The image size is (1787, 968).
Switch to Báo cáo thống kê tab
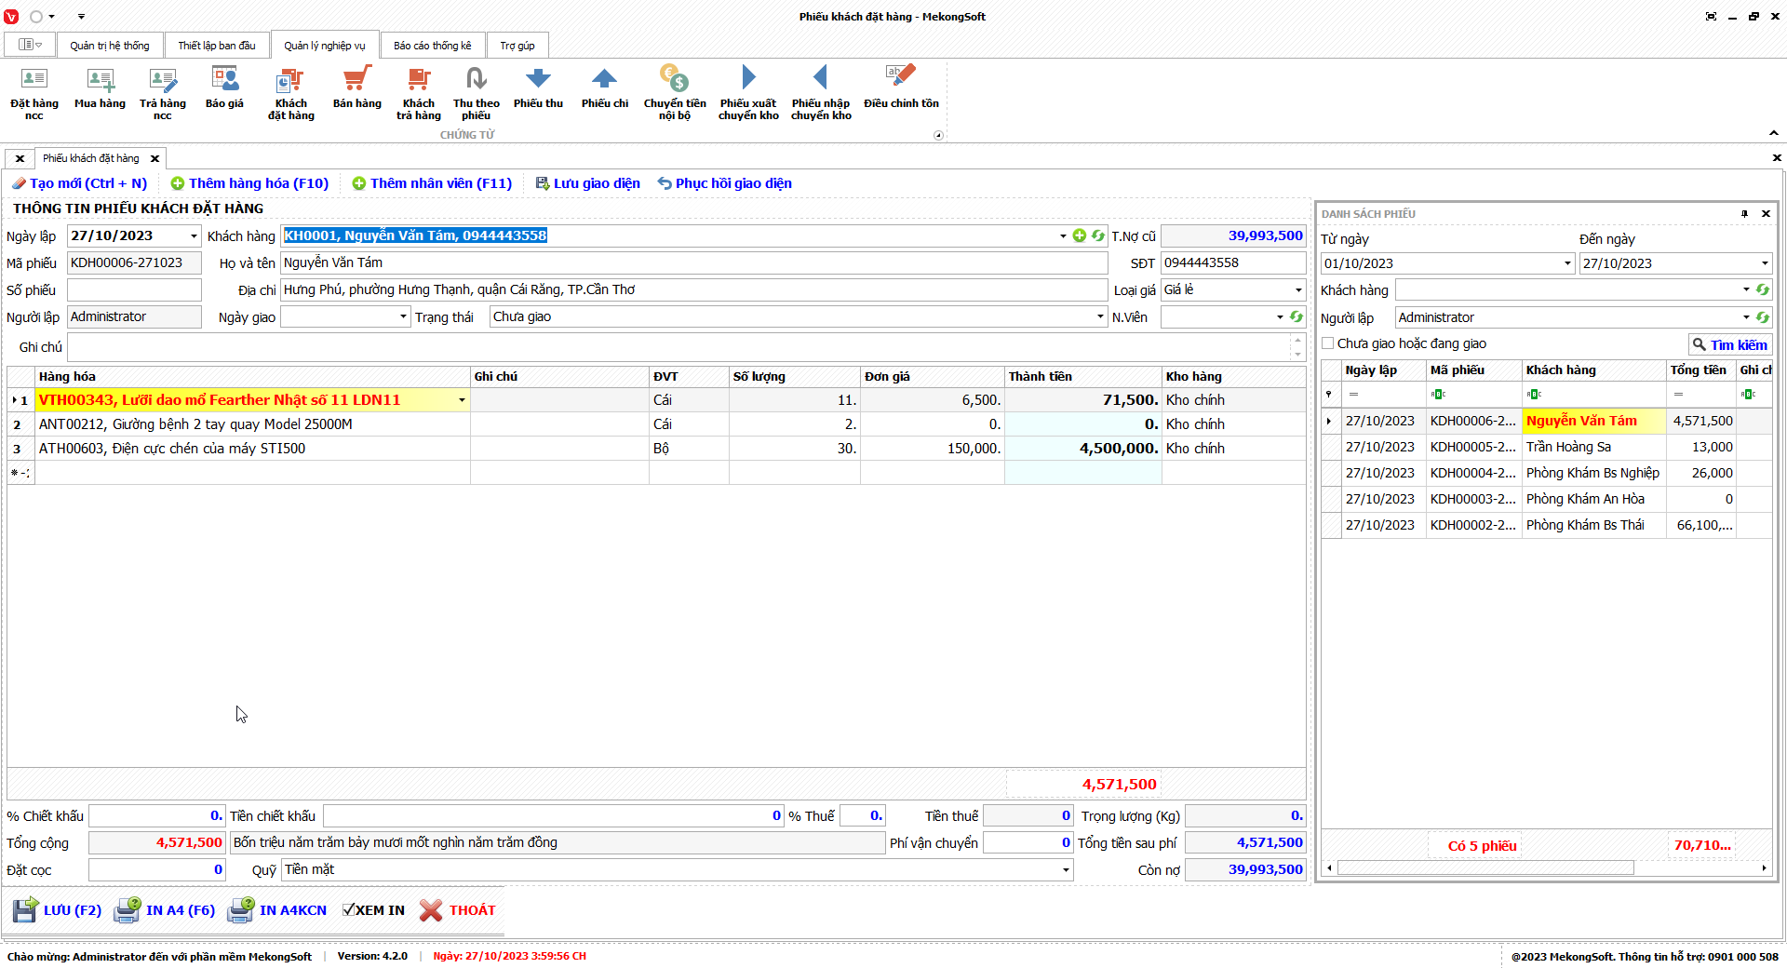pyautogui.click(x=432, y=46)
